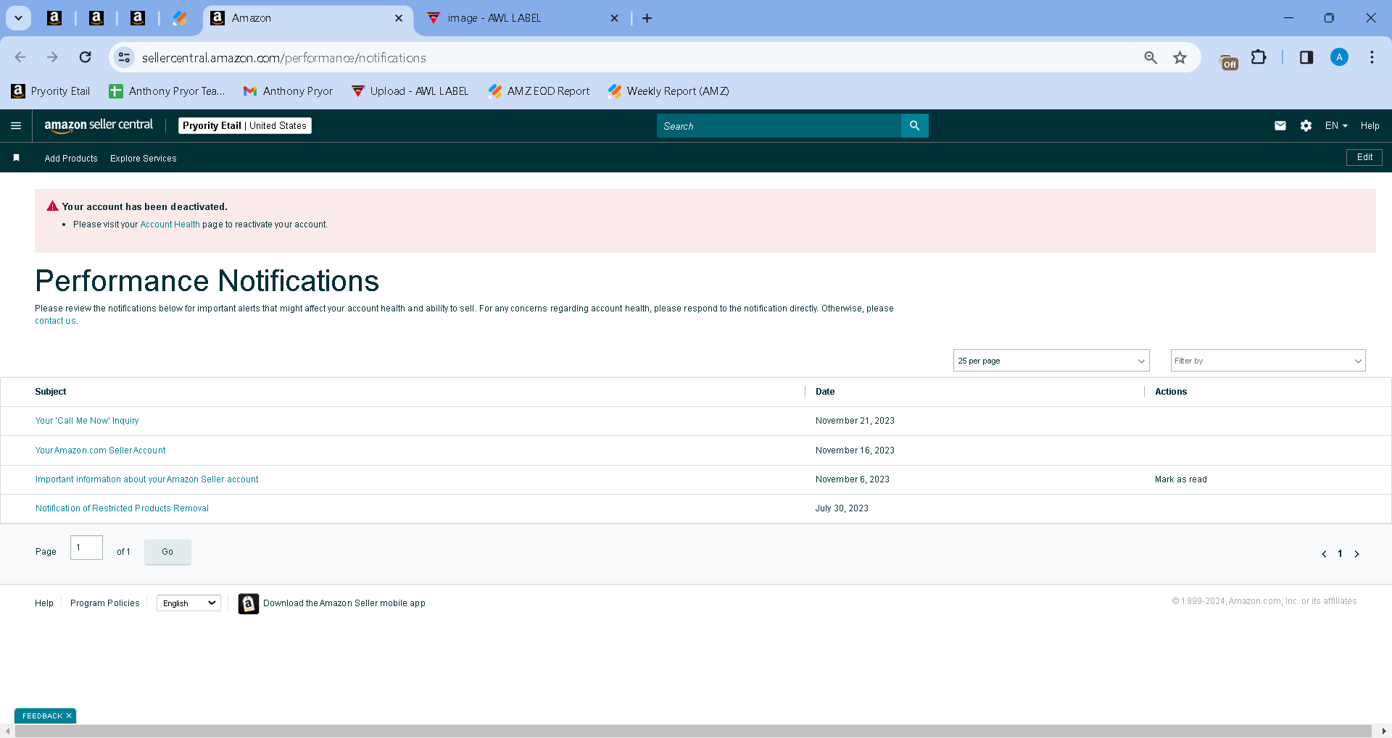Expand the English language select
The image size is (1392, 738).
[x=188, y=603]
